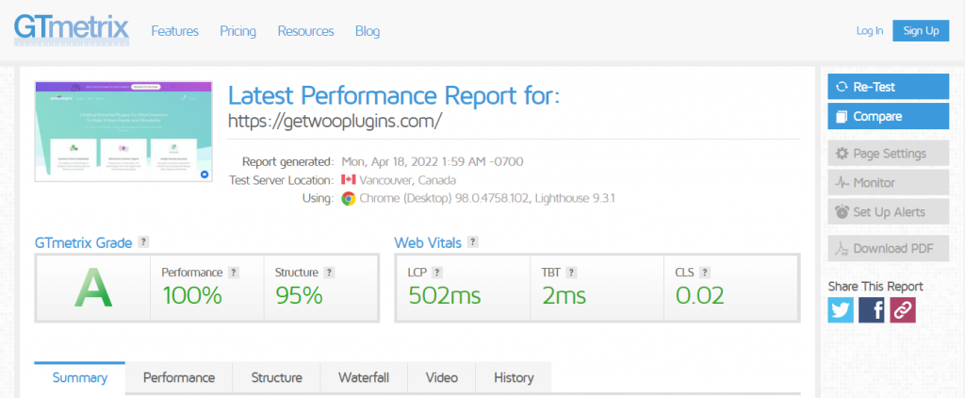Switch to the Structure tab

click(x=276, y=377)
